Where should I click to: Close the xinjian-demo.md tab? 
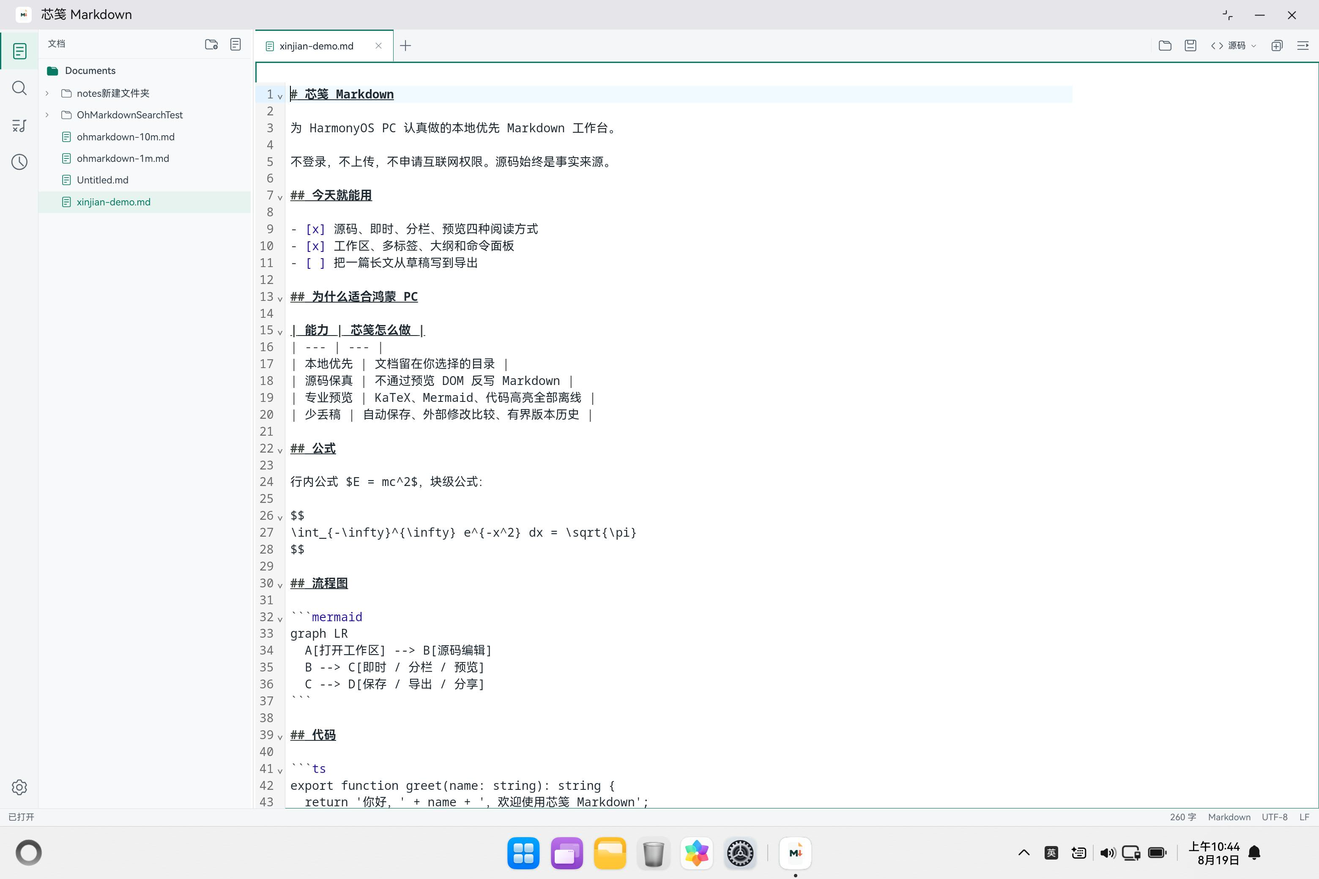378,46
